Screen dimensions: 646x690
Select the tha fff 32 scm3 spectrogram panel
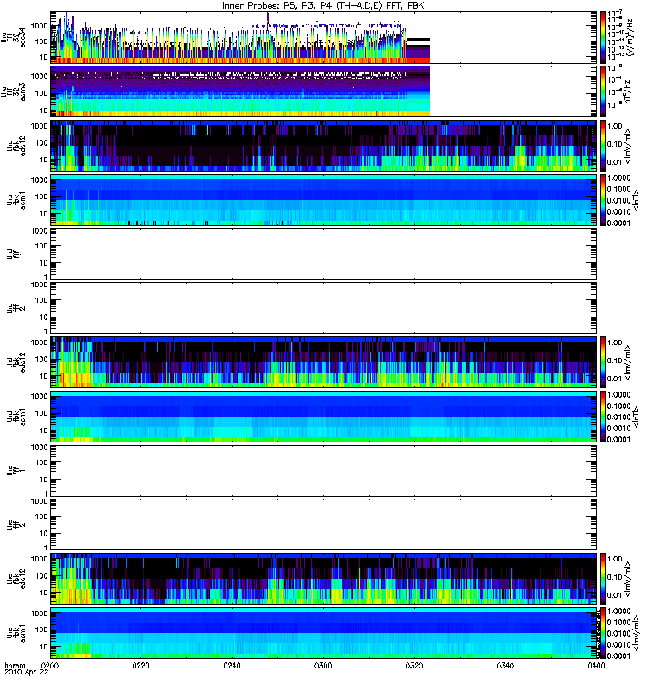[x=324, y=91]
